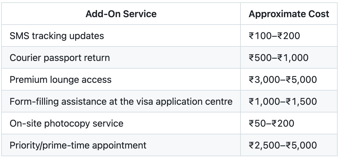Click the Approximate Cost column header
This screenshot has height=158, width=340.
pos(289,14)
